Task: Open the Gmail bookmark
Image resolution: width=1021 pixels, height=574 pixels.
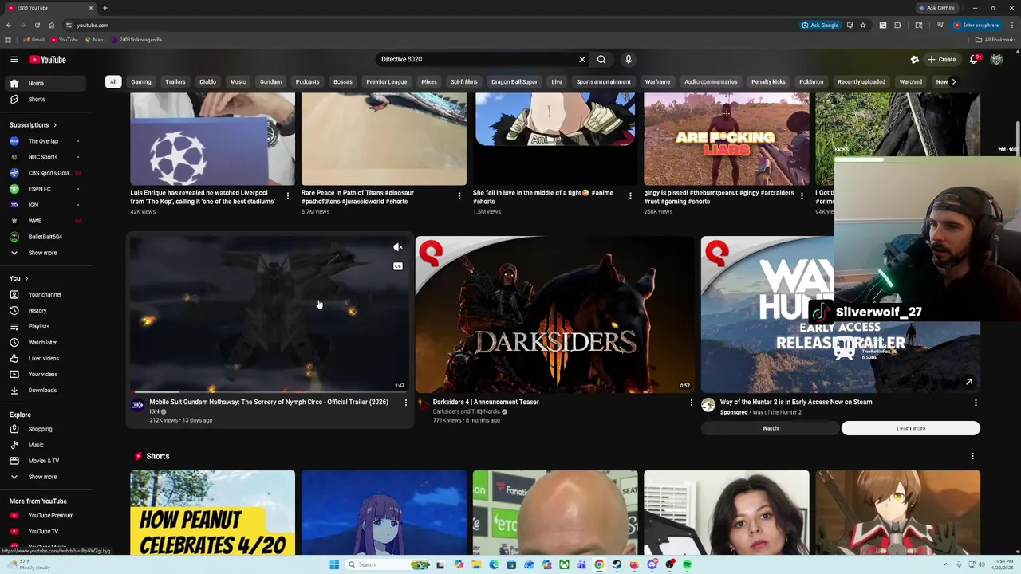Action: click(33, 40)
